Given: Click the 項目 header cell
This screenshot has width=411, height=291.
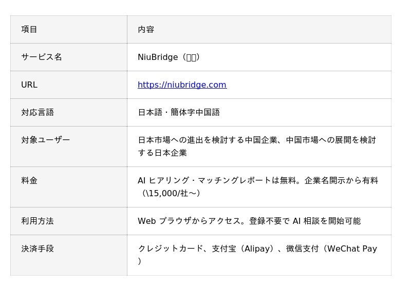Looking at the screenshot, I should (x=29, y=30).
